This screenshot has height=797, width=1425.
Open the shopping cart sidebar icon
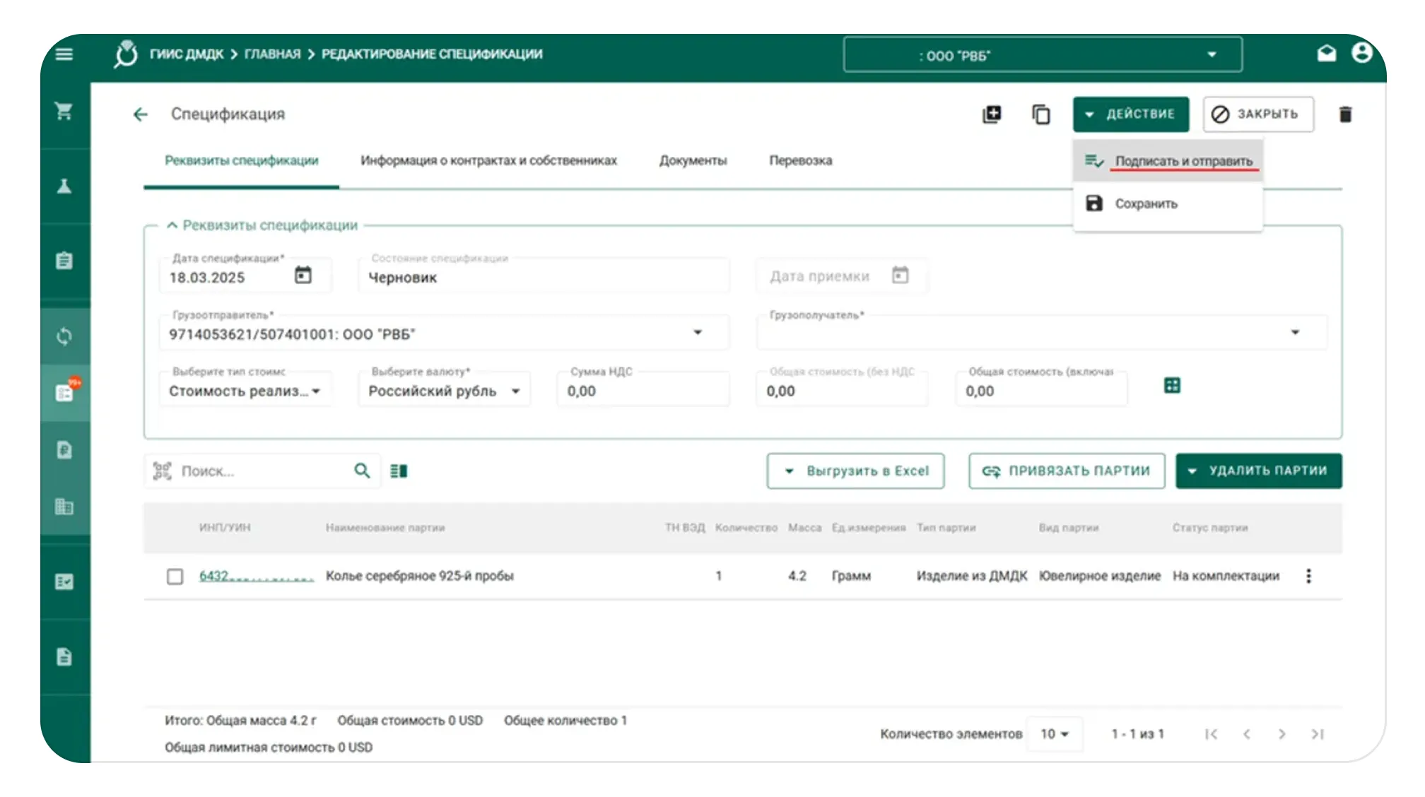64,111
